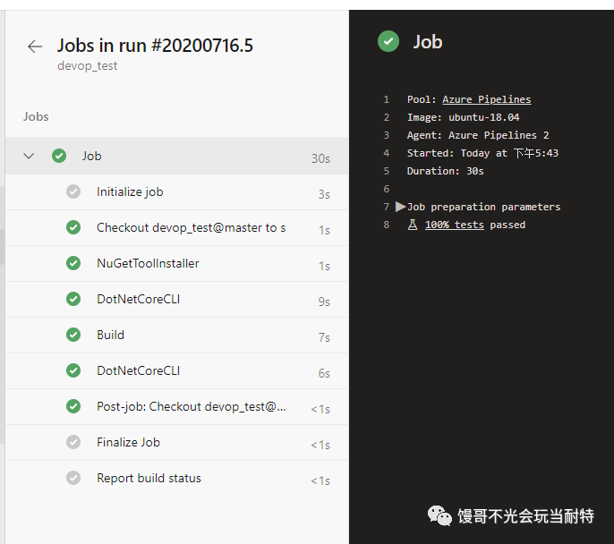
Task: Click green check icon beside NuGetToolInstaller
Action: [x=73, y=263]
